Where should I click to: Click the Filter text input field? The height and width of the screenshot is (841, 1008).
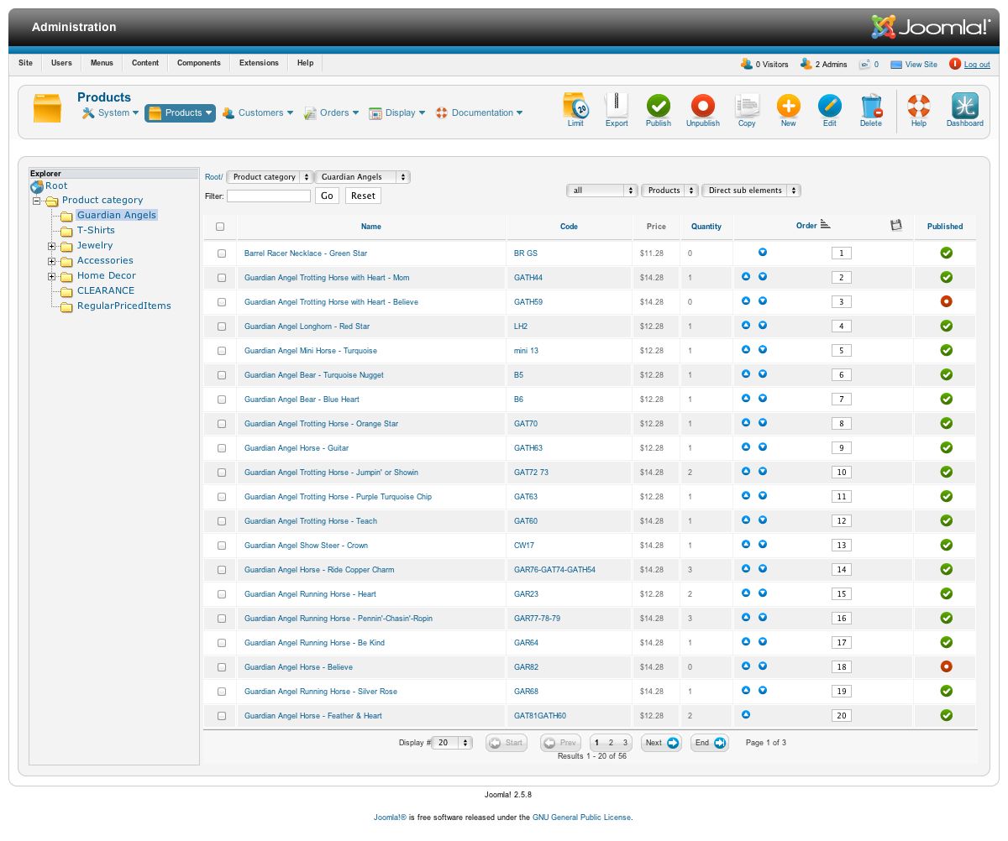click(269, 196)
